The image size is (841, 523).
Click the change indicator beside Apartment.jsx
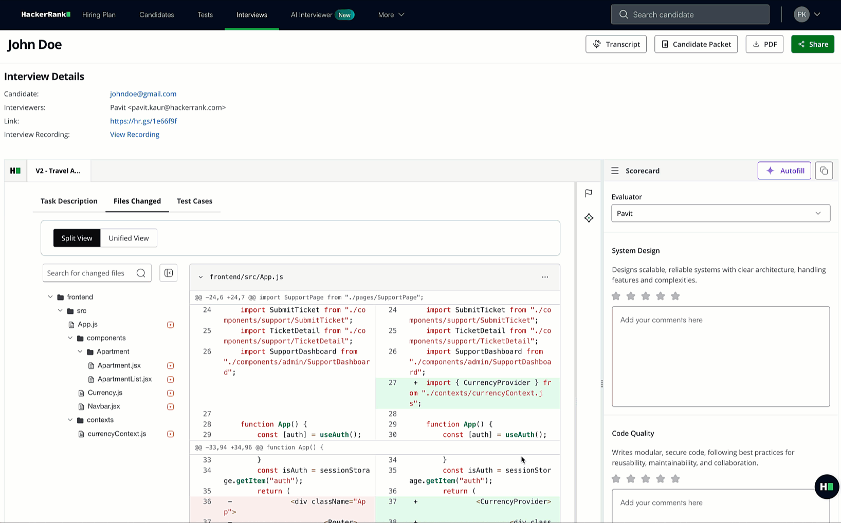[170, 365]
